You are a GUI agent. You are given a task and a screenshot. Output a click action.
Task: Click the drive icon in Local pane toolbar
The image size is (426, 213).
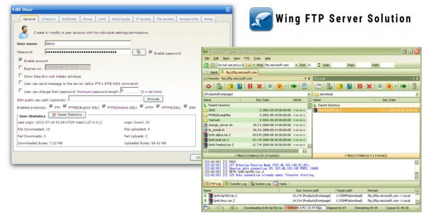318,86
